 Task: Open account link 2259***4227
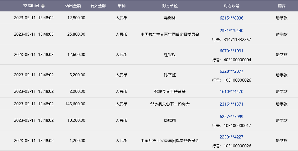pos(231,137)
